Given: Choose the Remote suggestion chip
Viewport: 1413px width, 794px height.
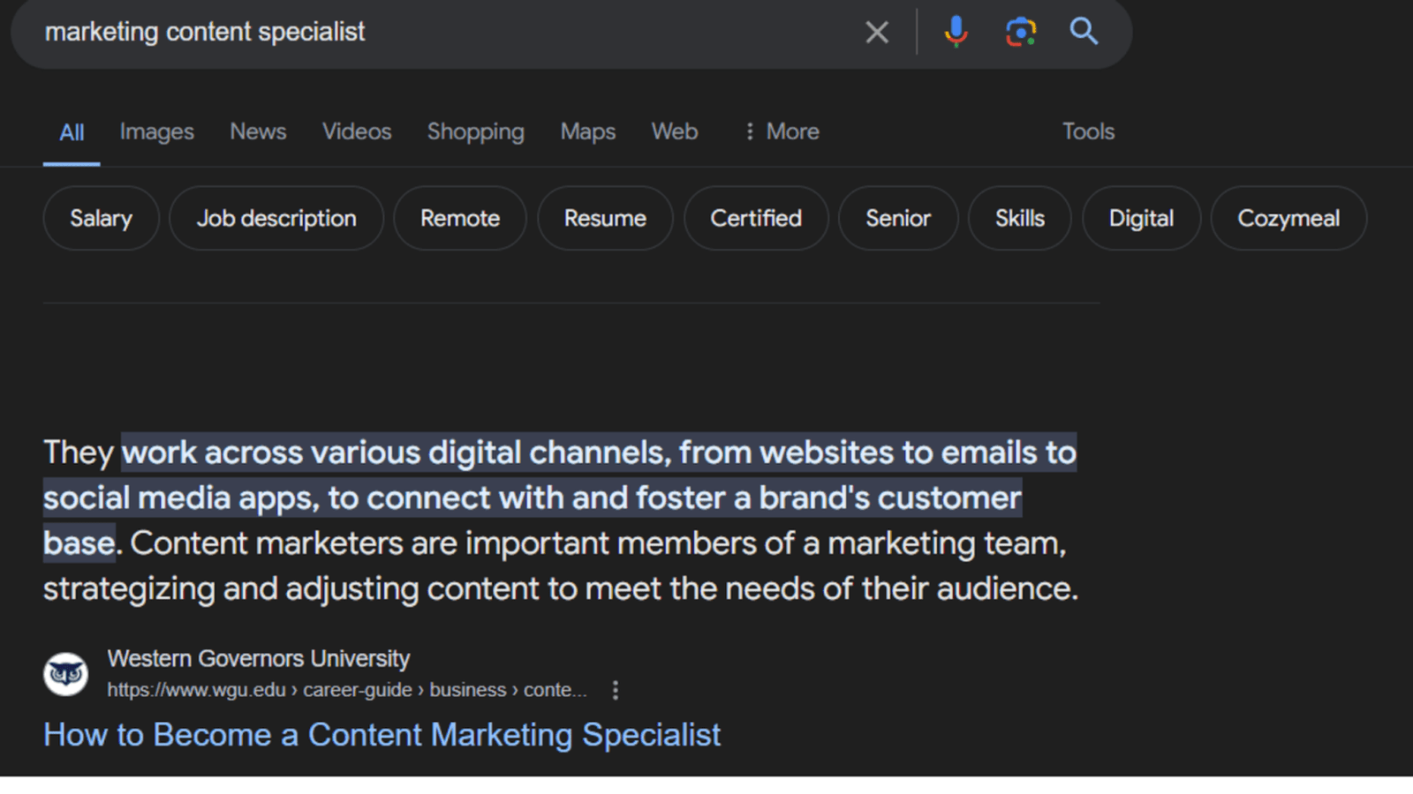Looking at the screenshot, I should pyautogui.click(x=460, y=218).
